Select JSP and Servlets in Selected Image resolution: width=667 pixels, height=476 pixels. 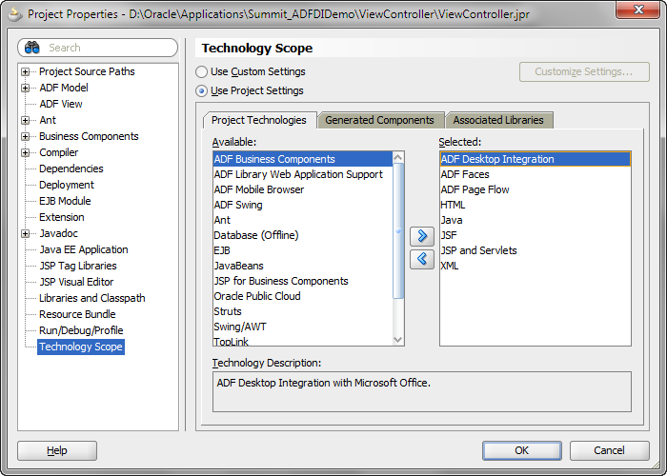point(536,250)
